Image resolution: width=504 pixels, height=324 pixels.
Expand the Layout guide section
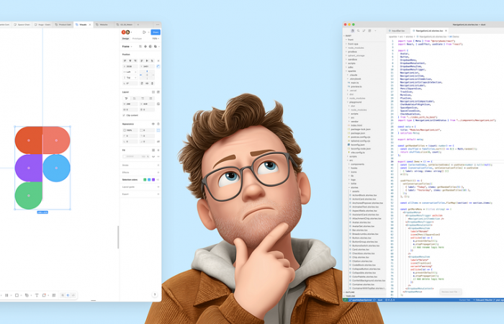(156, 186)
